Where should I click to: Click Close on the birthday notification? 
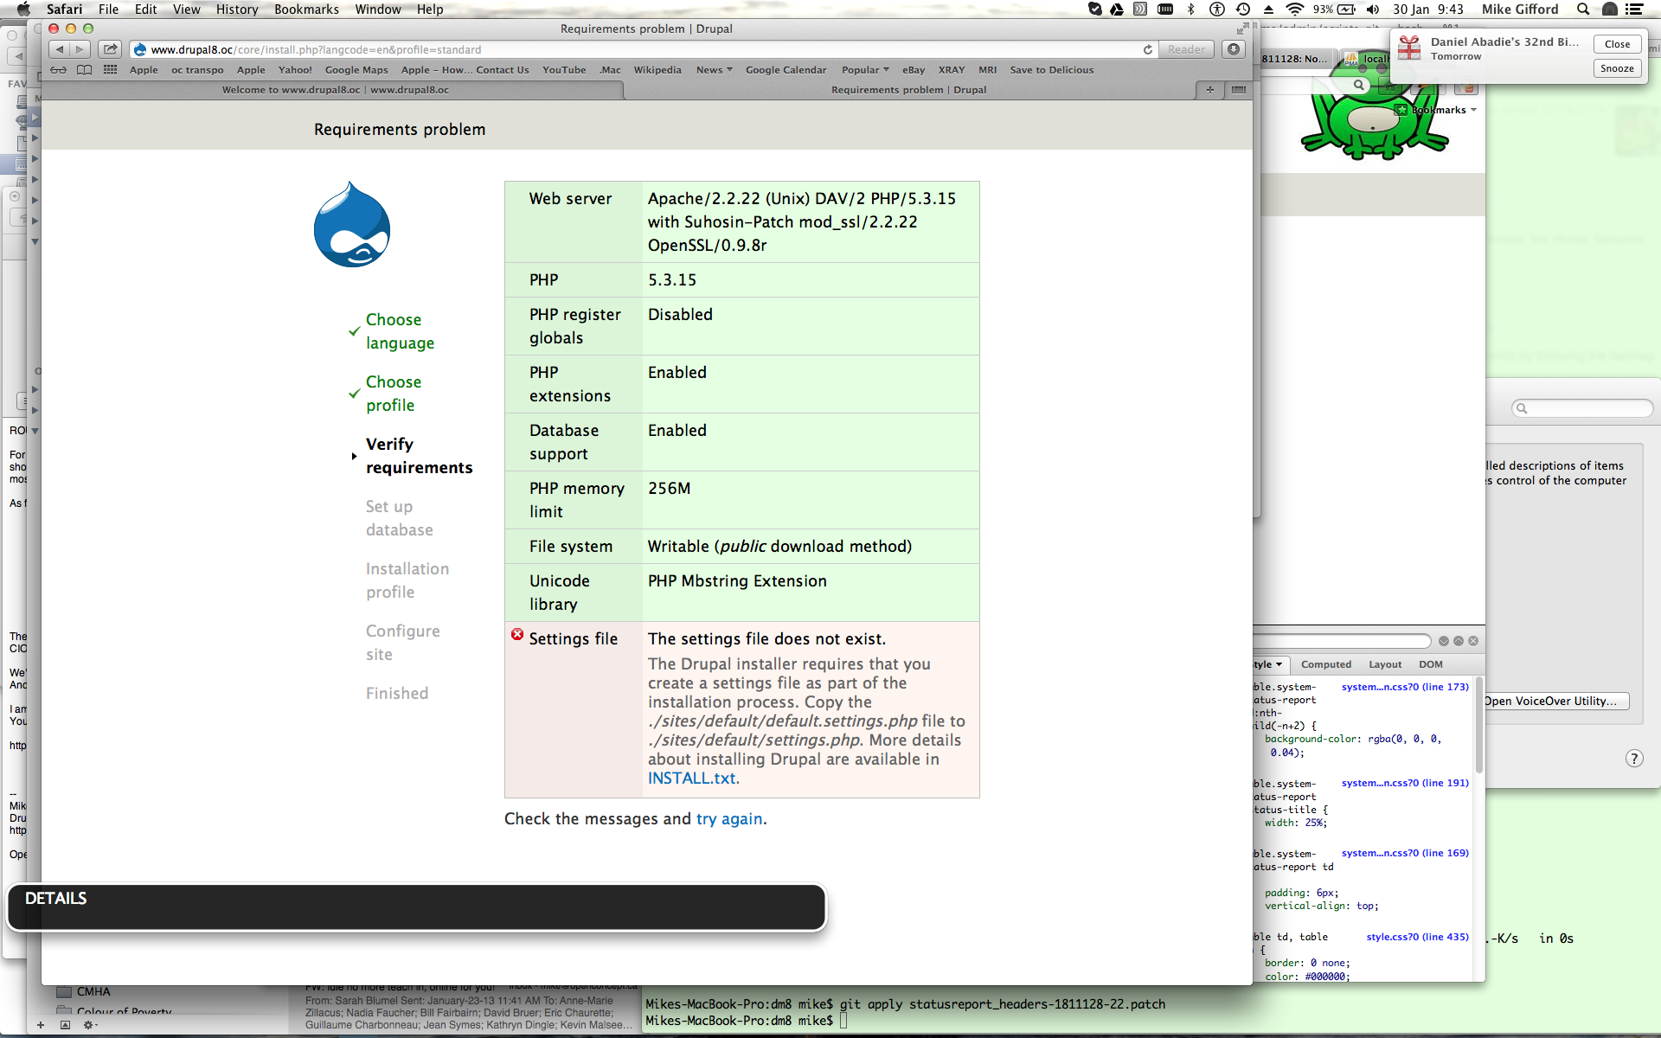1617,44
